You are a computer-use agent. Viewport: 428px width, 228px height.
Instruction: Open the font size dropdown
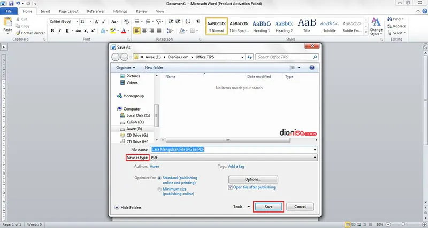coord(91,21)
